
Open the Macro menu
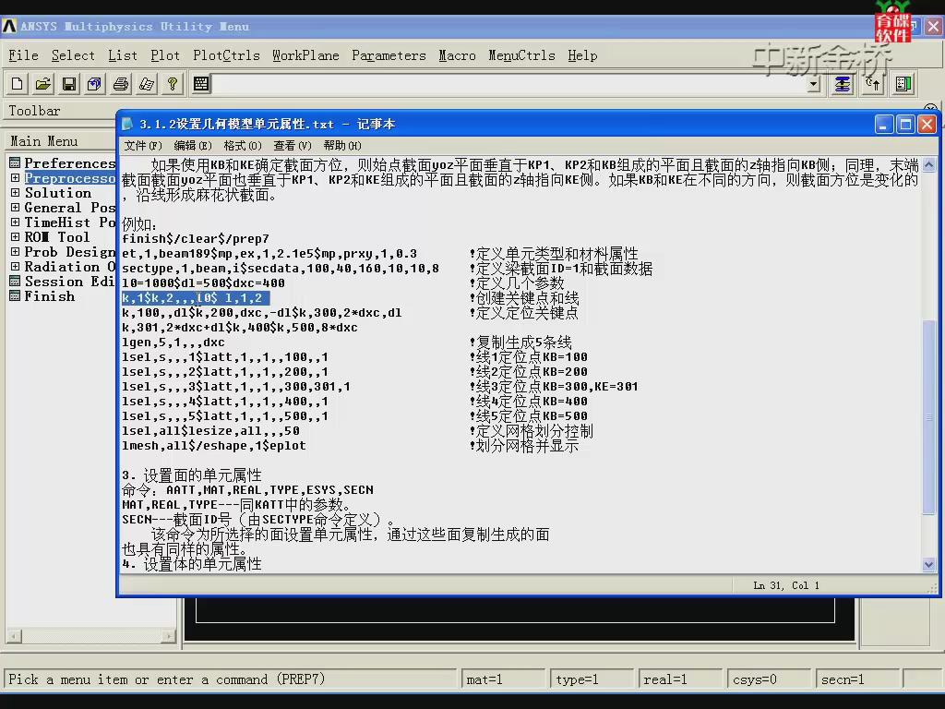point(457,55)
